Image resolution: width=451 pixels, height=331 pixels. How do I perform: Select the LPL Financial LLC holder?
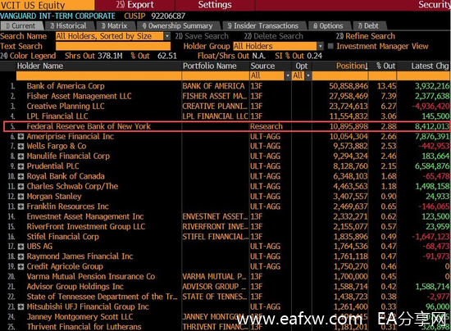click(57, 116)
